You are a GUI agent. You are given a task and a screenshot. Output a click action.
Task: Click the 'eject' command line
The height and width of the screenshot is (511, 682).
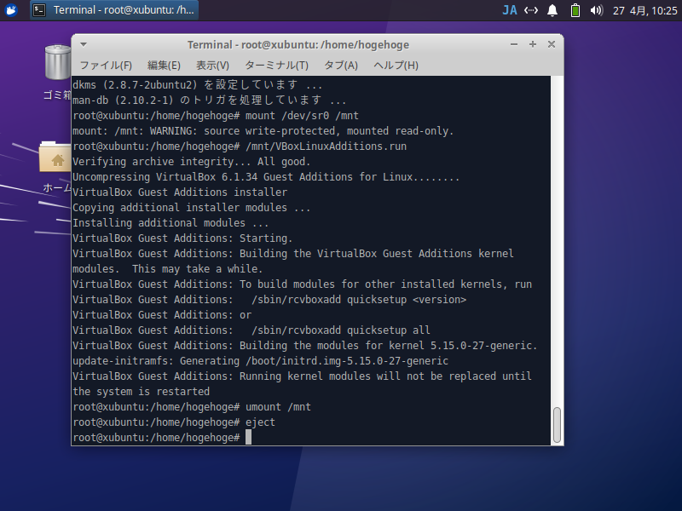coord(174,422)
